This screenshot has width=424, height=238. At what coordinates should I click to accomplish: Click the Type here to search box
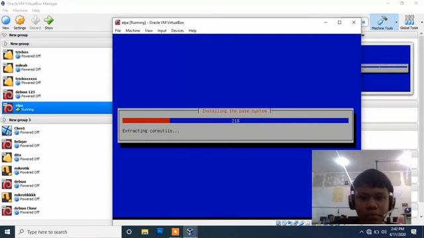pyautogui.click(x=69, y=232)
